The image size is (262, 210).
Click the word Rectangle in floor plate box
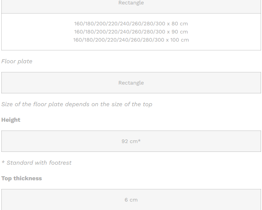coord(131,83)
